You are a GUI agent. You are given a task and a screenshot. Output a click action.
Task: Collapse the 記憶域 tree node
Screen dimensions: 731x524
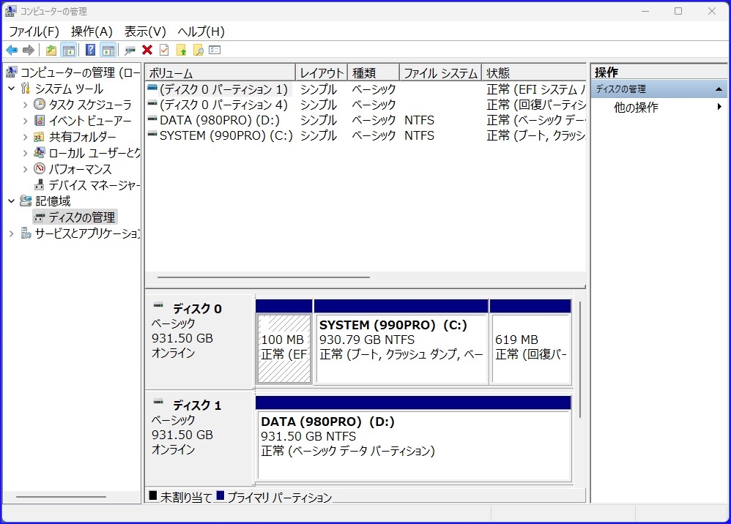coord(12,201)
